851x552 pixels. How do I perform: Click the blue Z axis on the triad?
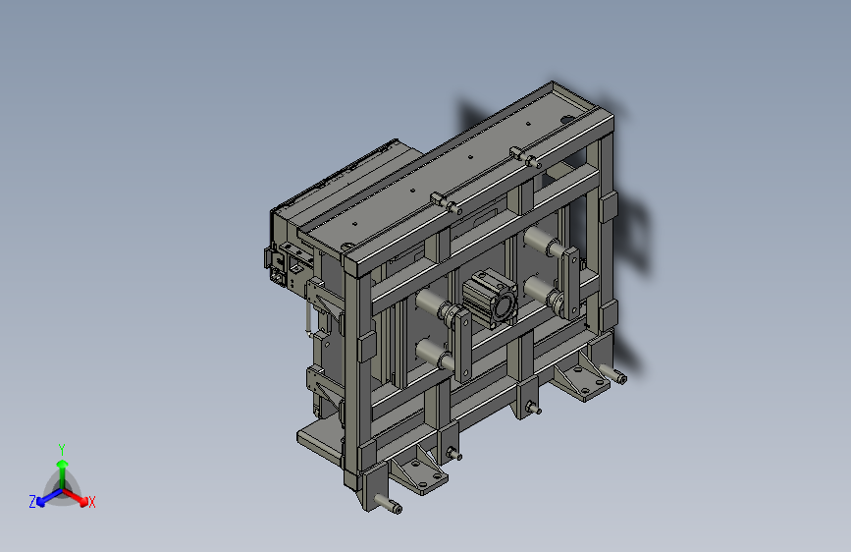50,497
